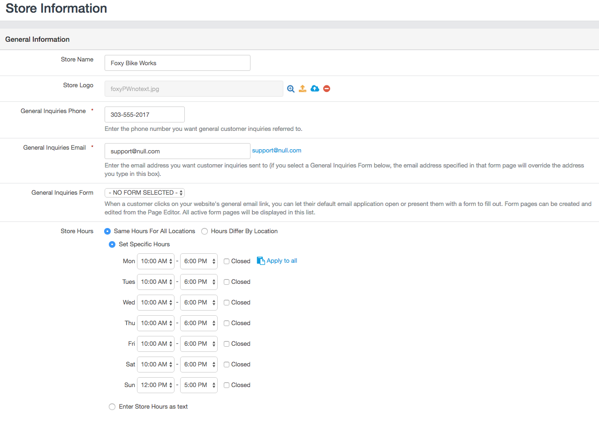
Task: Open Saturday opening time dropdown
Action: pos(156,365)
